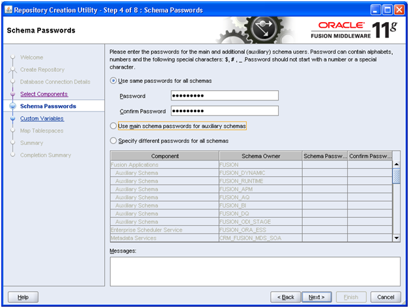Click the FUSION_APM schema owner cell
This screenshot has height=308, width=409.
261,189
